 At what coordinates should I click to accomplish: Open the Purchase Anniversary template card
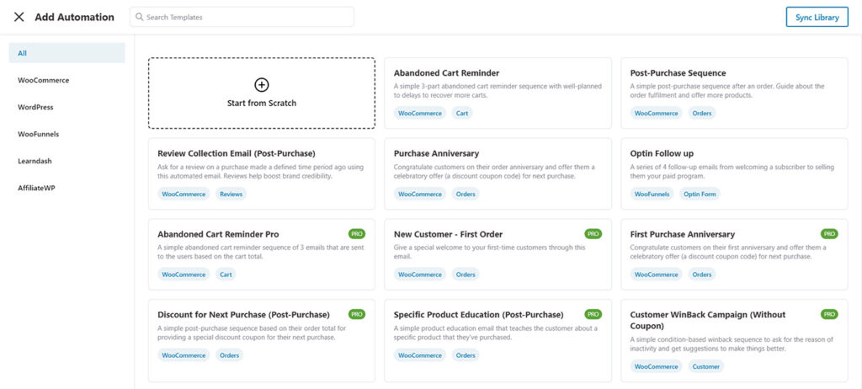click(x=498, y=173)
